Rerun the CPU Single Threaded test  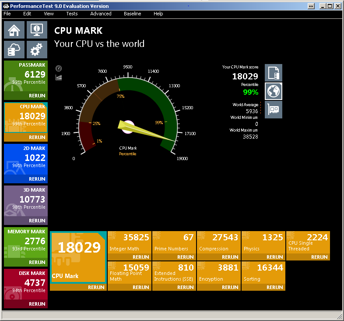308,257
